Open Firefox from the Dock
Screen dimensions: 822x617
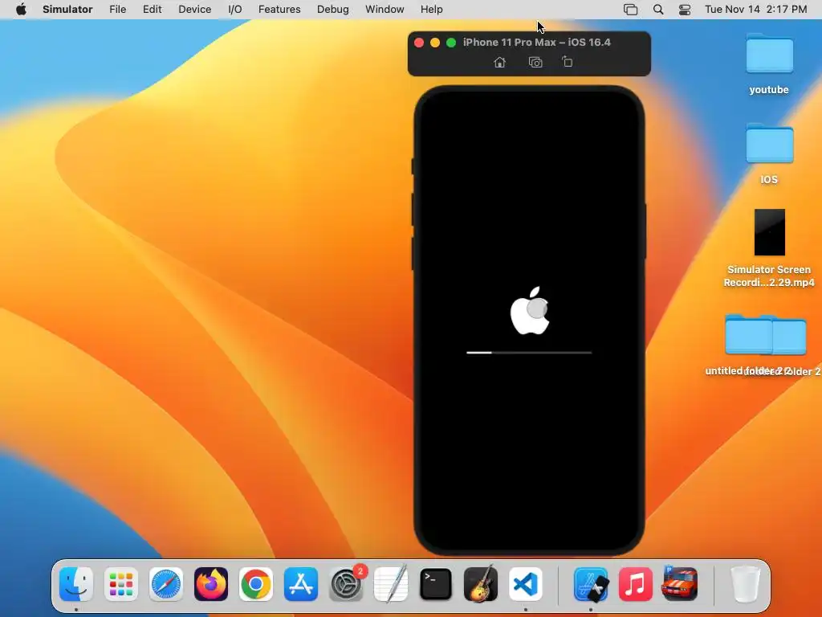[211, 584]
